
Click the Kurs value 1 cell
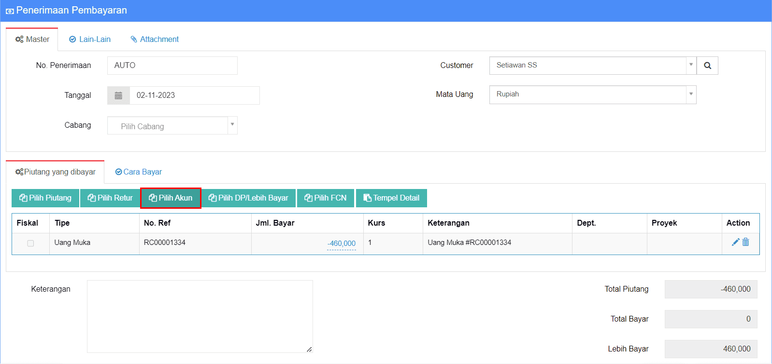(x=393, y=243)
